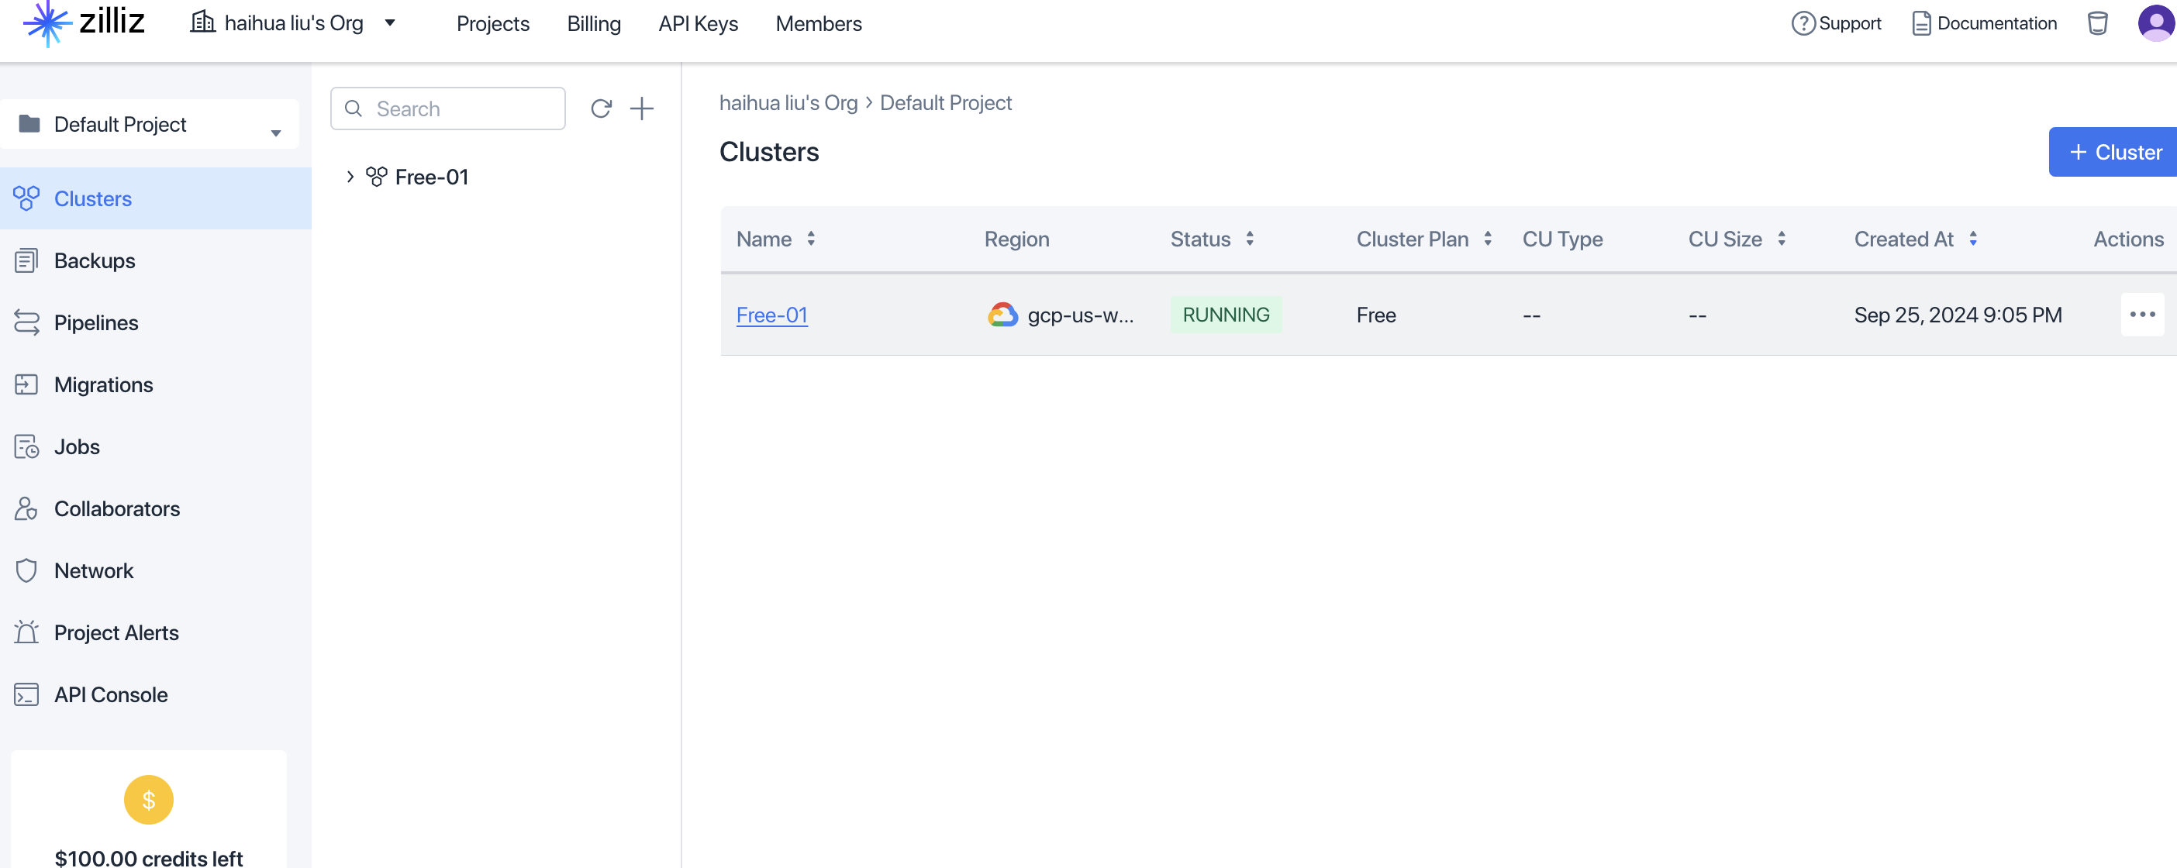The image size is (2177, 868).
Task: Click the Migrations sidebar icon
Action: pyautogui.click(x=26, y=384)
